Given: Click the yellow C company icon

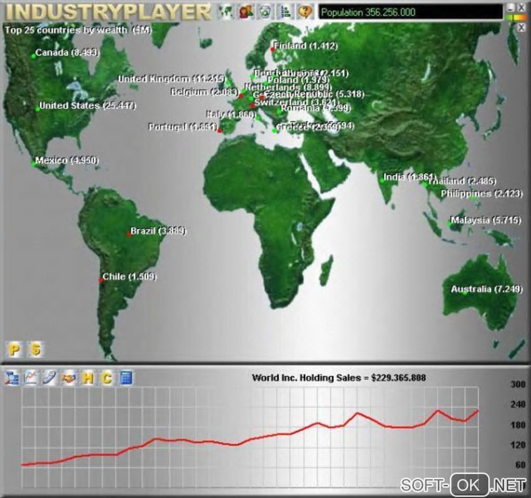Looking at the screenshot, I should tap(107, 378).
